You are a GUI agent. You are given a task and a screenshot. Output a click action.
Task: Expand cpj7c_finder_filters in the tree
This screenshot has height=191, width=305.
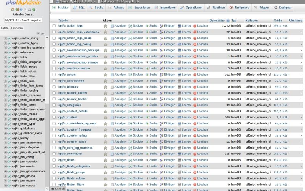tap(5, 76)
